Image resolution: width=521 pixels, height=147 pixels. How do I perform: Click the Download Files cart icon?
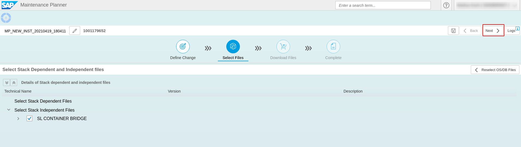tap(283, 47)
